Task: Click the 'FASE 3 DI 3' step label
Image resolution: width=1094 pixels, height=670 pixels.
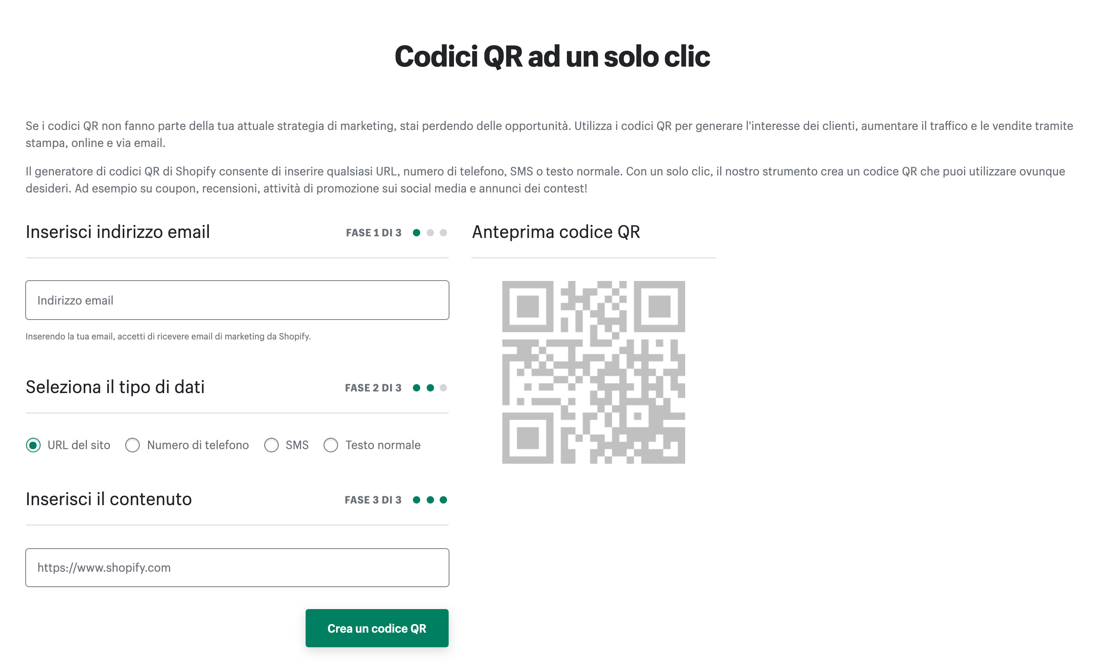Action: [373, 499]
